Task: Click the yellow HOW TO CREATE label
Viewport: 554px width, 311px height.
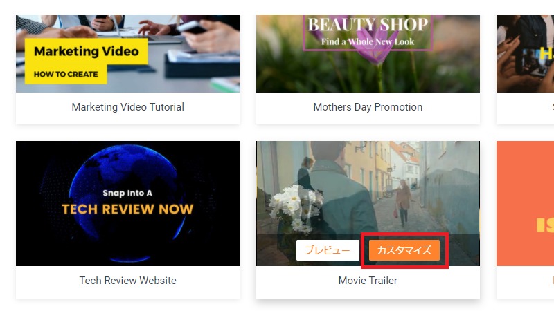Action: tap(66, 75)
